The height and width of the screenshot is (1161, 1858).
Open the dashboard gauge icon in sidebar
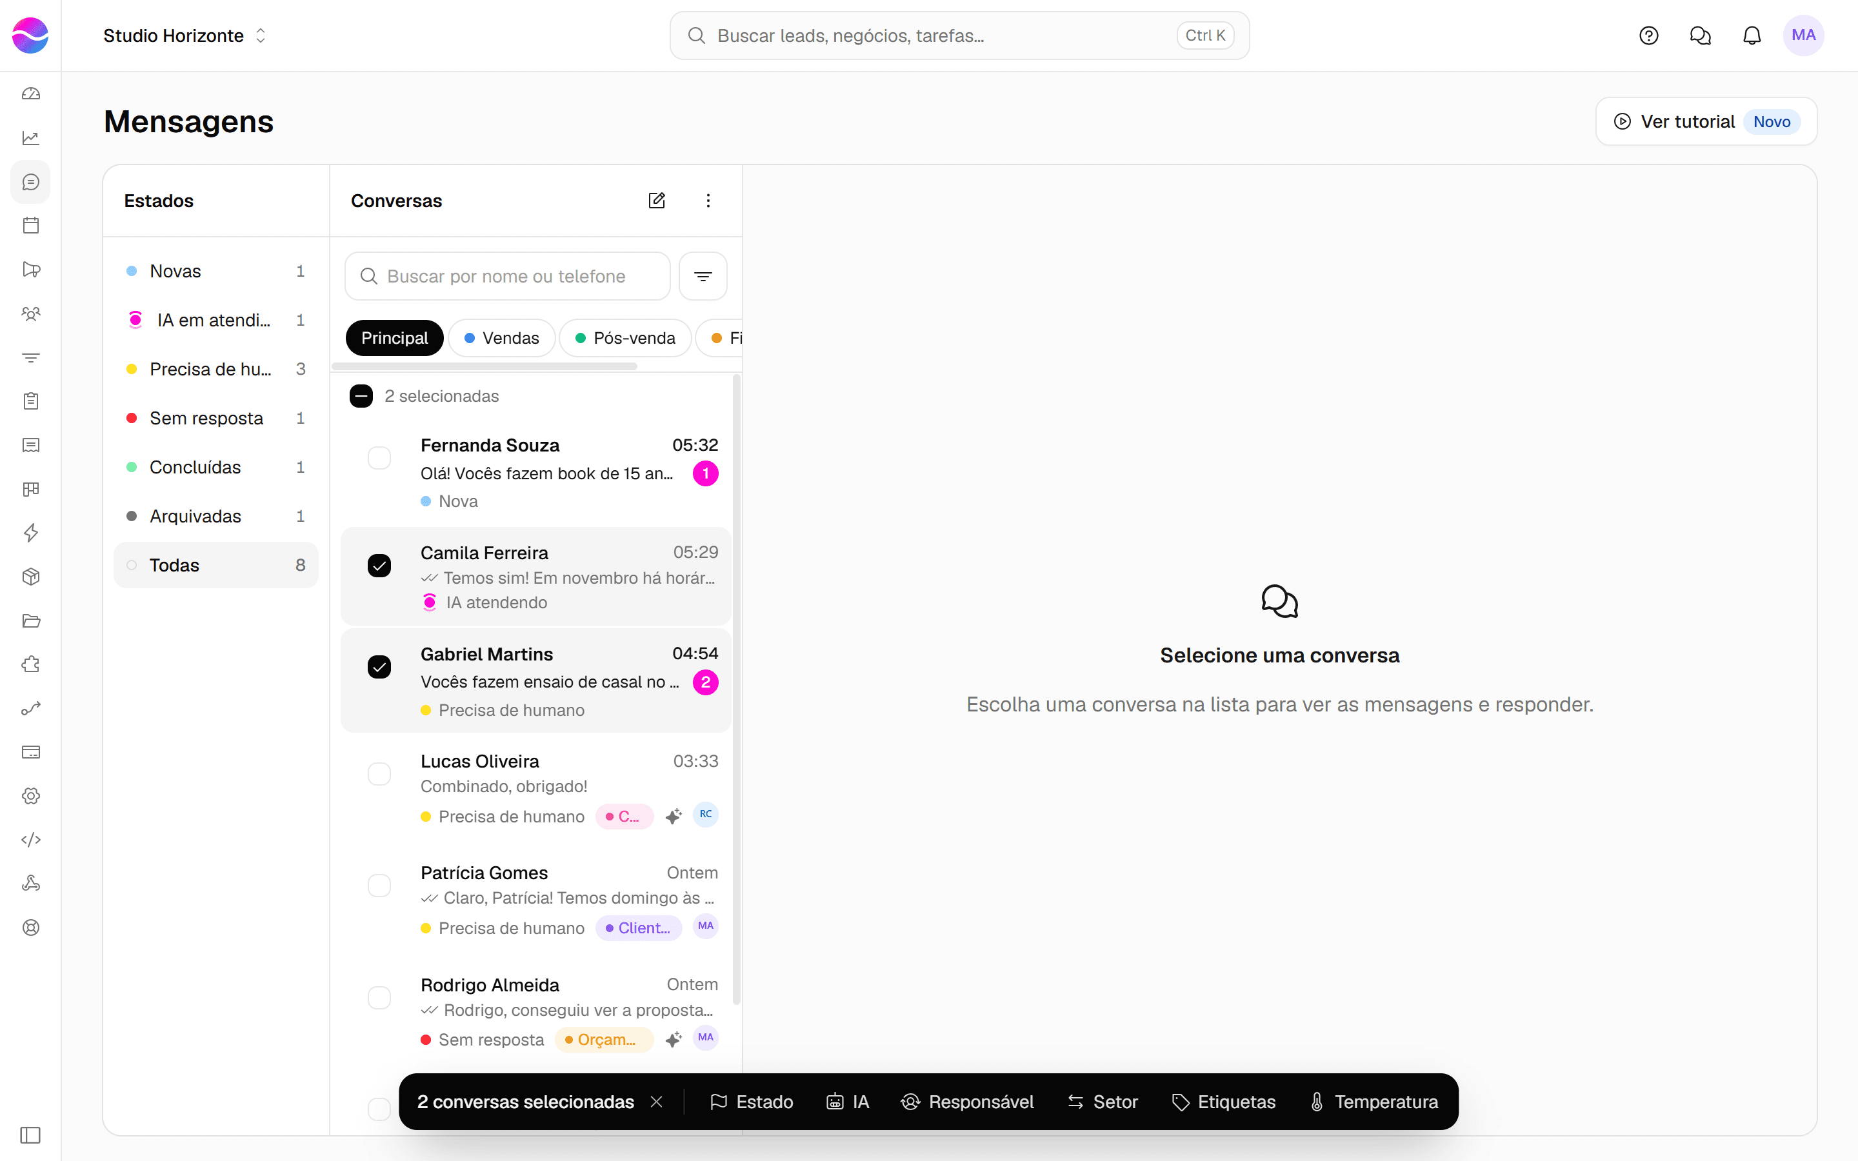pos(31,94)
